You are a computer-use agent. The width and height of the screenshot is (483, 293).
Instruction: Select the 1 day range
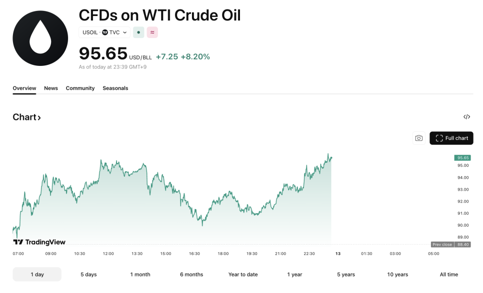point(37,275)
